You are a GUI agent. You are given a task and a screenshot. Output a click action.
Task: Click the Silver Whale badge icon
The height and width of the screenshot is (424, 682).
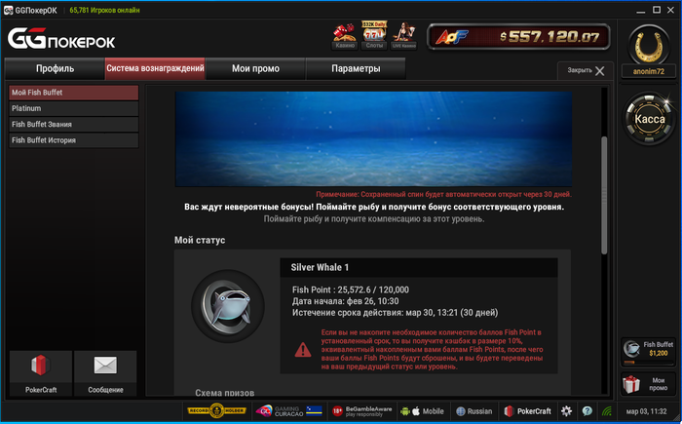click(x=228, y=306)
